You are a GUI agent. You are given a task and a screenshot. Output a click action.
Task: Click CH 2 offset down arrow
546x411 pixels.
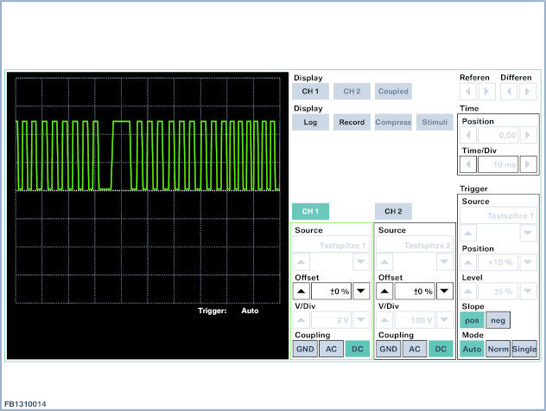pyautogui.click(x=444, y=292)
